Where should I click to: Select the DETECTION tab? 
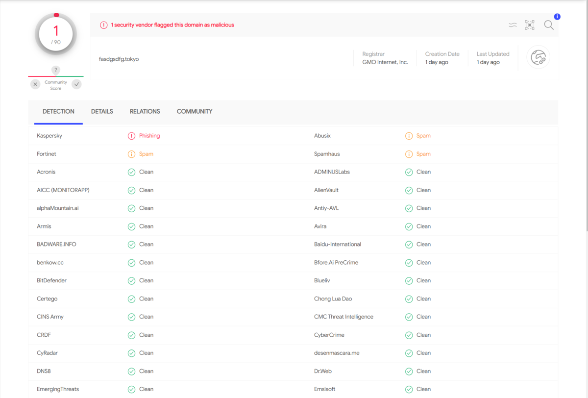pos(58,112)
